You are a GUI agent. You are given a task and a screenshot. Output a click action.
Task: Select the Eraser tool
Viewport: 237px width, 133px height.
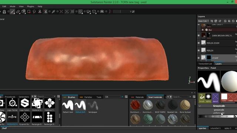(x=18, y=11)
